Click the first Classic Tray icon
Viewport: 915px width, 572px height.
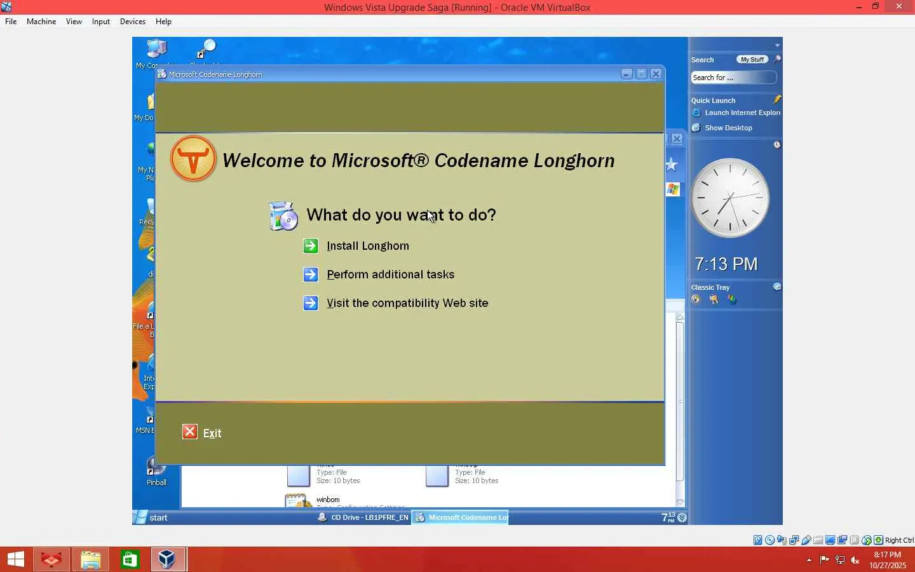pos(696,299)
